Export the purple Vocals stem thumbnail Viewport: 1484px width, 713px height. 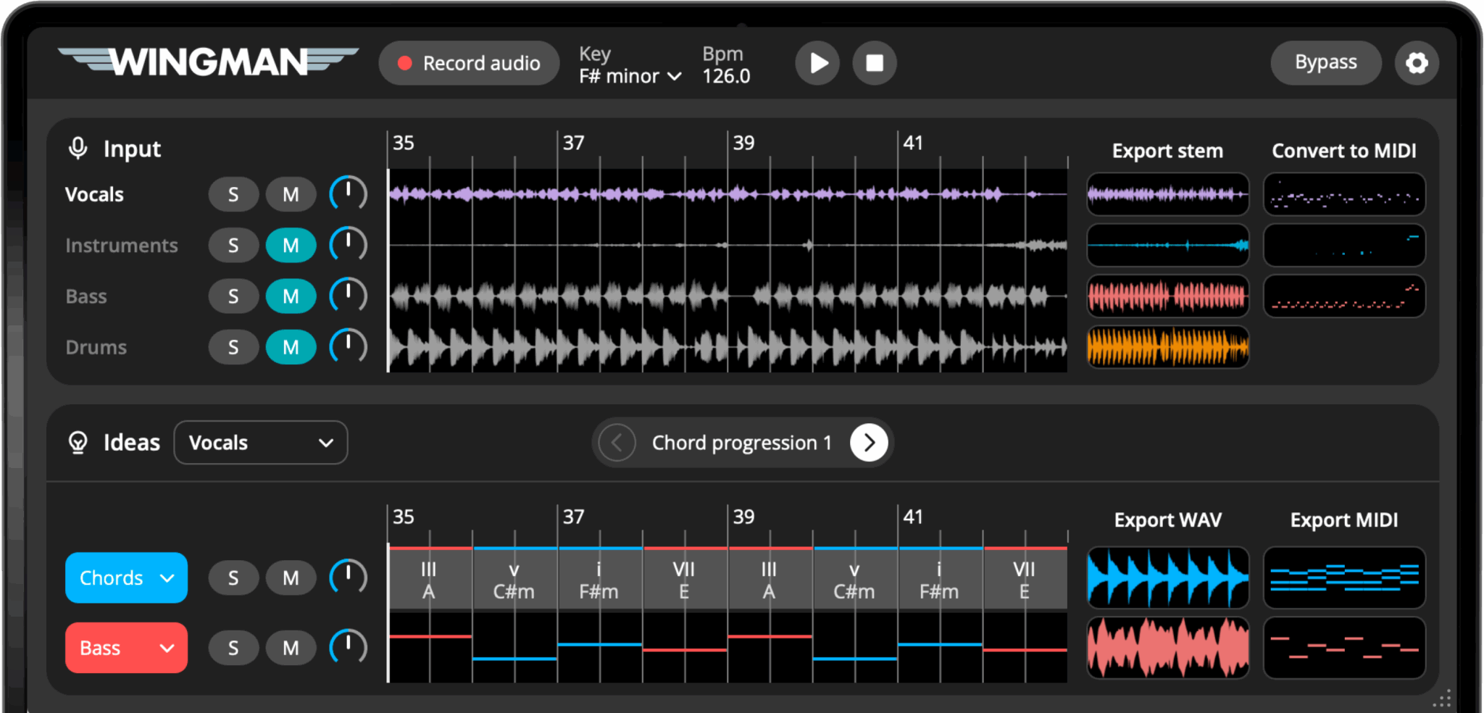click(x=1167, y=194)
